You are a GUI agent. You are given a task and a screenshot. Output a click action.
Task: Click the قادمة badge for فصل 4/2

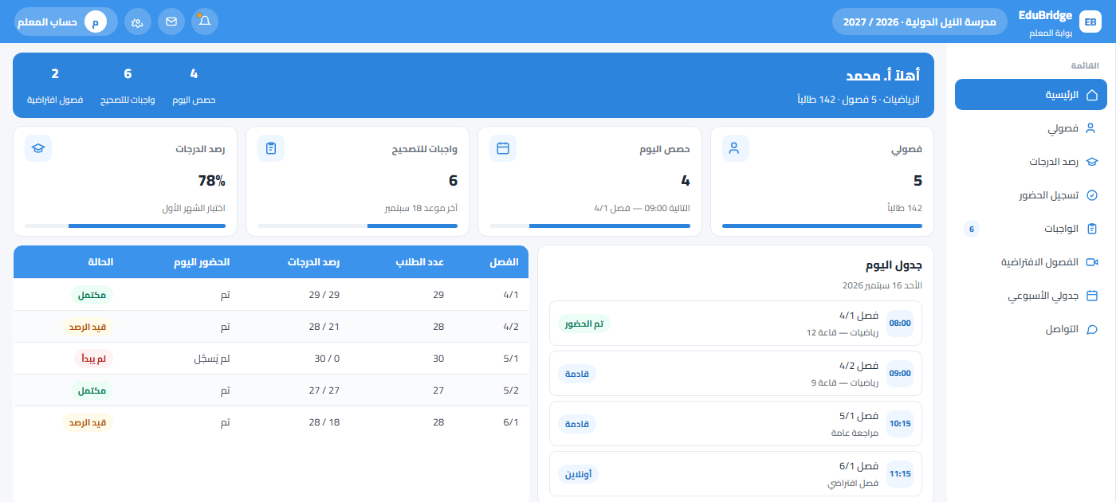[577, 374]
